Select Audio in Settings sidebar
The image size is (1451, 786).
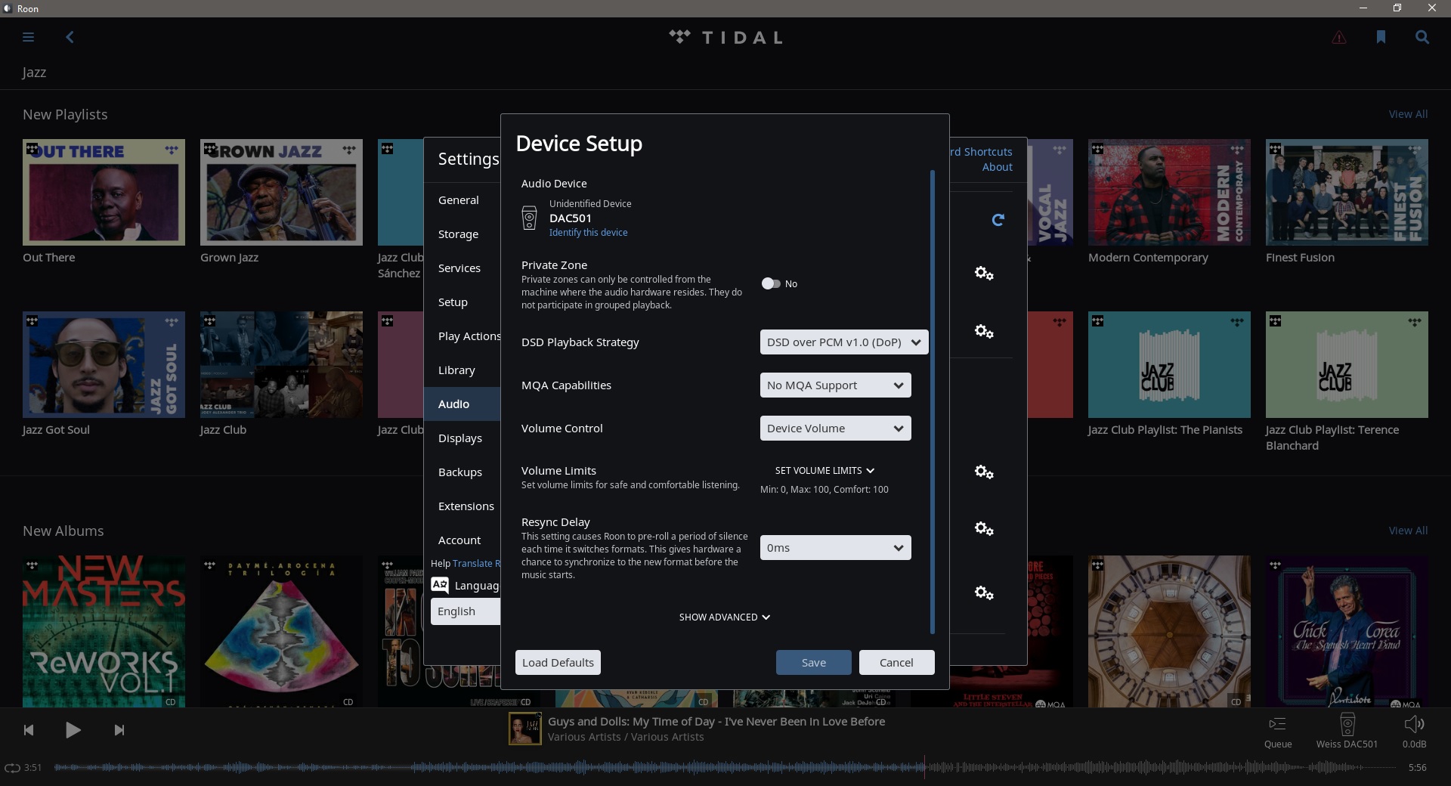tap(462, 404)
